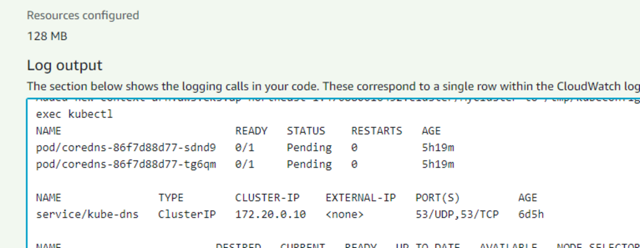640x248 pixels.
Task: Click the 172.20.0.10 cluster IP address
Action: tap(270, 215)
